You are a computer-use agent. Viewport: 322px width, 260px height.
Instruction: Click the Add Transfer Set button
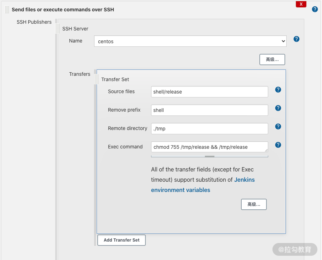(x=121, y=240)
